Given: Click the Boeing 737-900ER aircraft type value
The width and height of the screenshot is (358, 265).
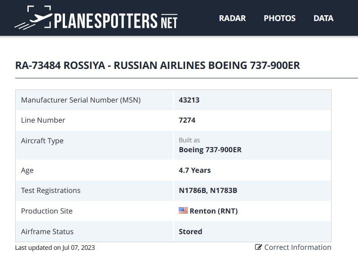Looking at the screenshot, I should pyautogui.click(x=210, y=150).
